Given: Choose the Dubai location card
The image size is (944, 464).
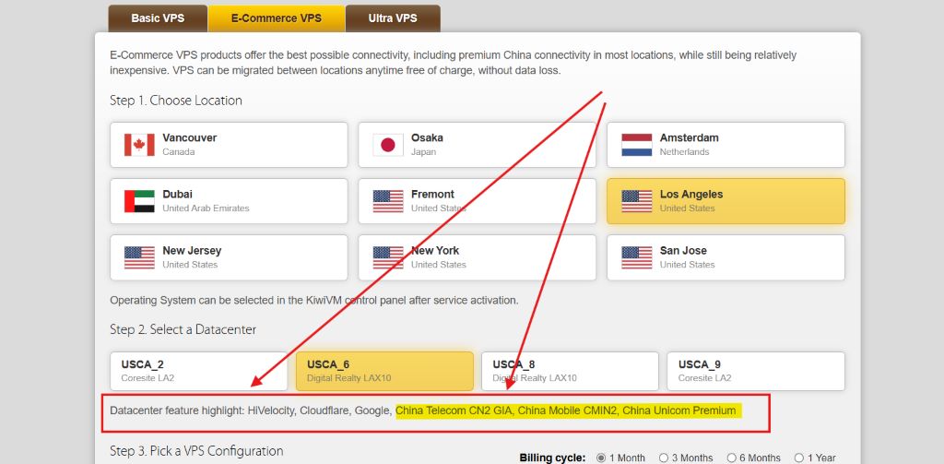Looking at the screenshot, I should [229, 201].
